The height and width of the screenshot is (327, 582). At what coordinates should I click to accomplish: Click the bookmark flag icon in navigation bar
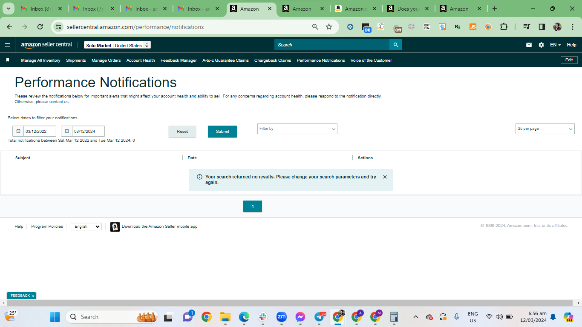pos(8,60)
